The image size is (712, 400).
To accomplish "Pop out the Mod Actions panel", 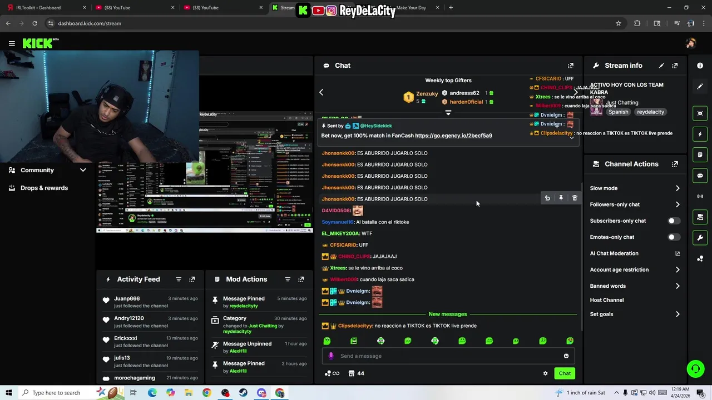I will (x=301, y=279).
